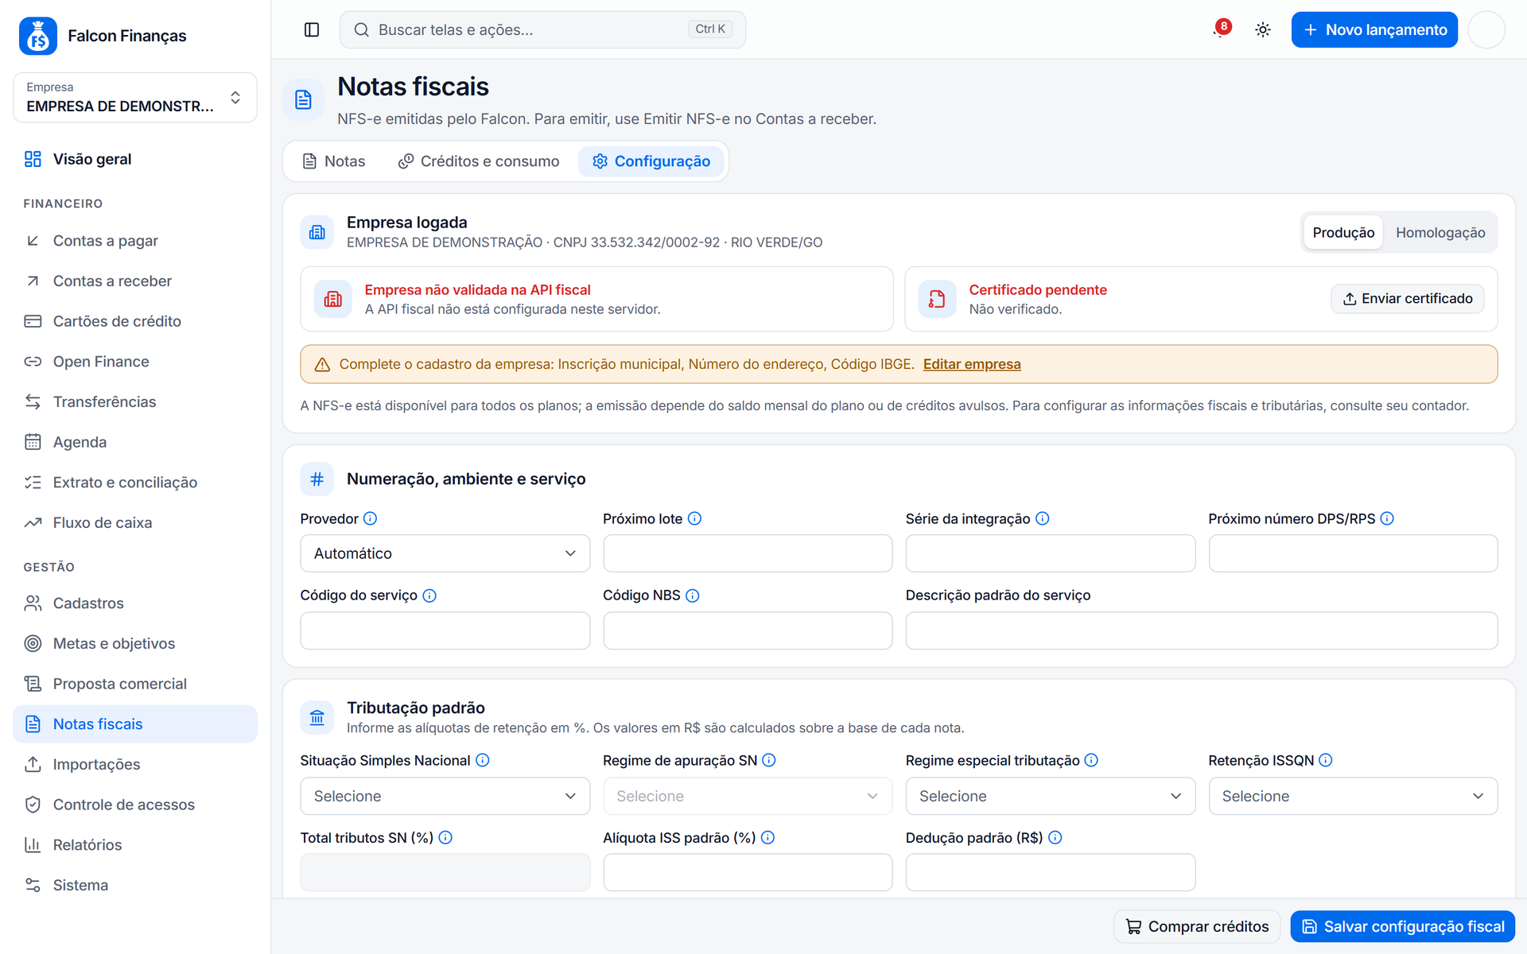Click the Descrição padrão do serviço field
This screenshot has height=954, width=1527.
point(1202,630)
